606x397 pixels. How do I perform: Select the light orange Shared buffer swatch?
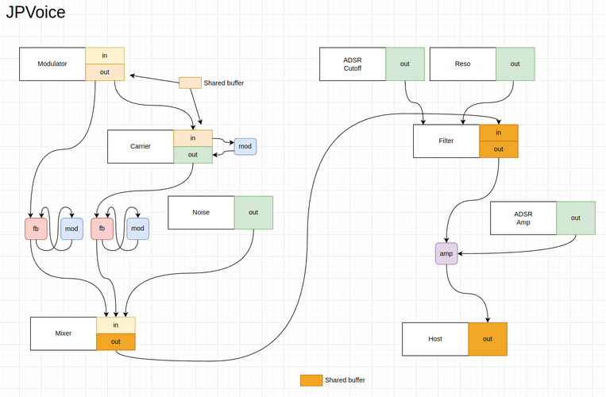point(190,83)
